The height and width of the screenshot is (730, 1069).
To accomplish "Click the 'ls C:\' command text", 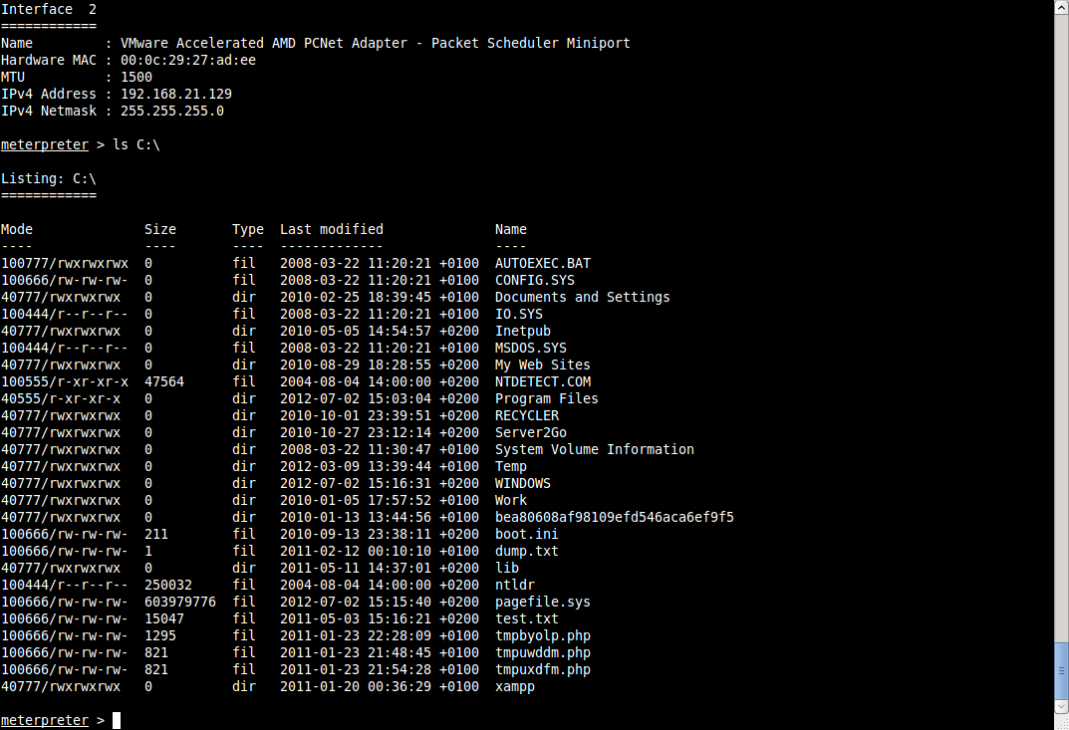I will click(135, 144).
